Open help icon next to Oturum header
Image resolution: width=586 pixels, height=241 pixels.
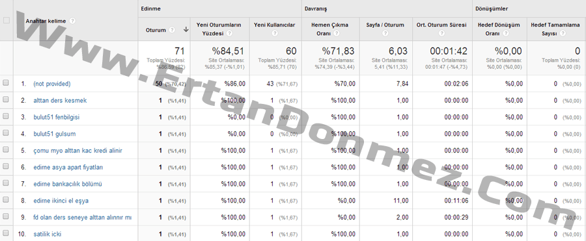tap(172, 30)
